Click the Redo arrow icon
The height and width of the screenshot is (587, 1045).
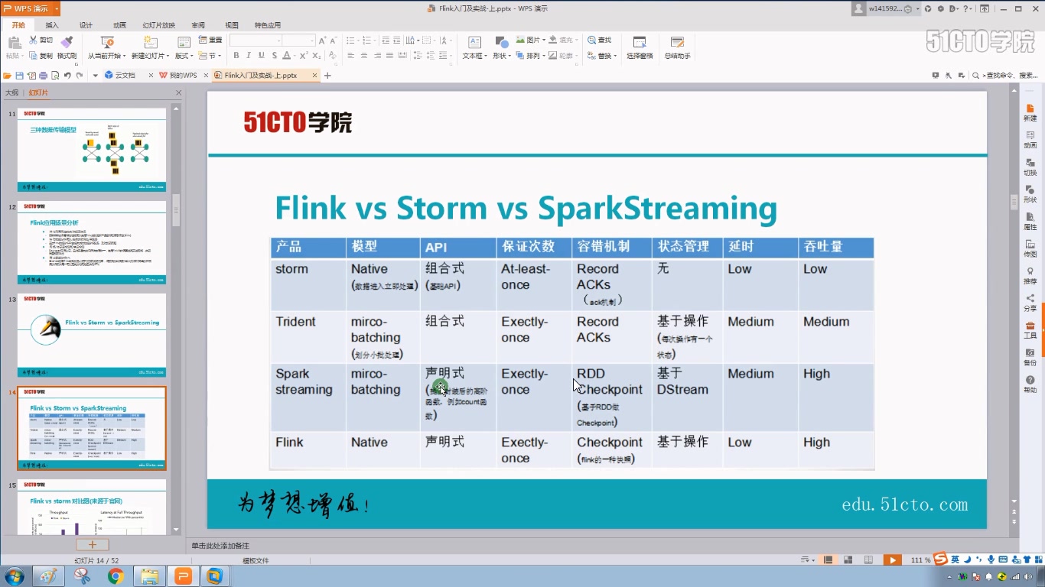pos(80,76)
